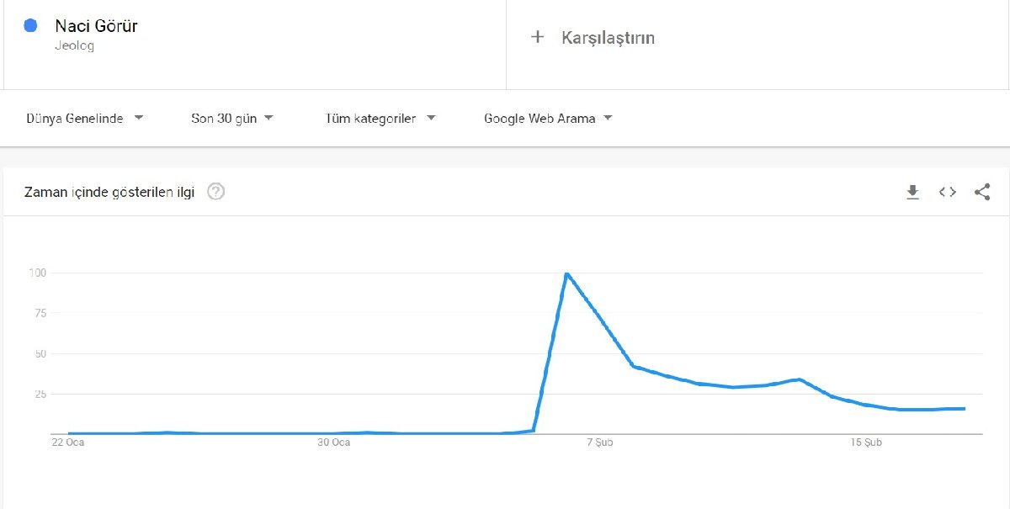
Task: Click the 15 Şub date label
Action: (x=865, y=443)
